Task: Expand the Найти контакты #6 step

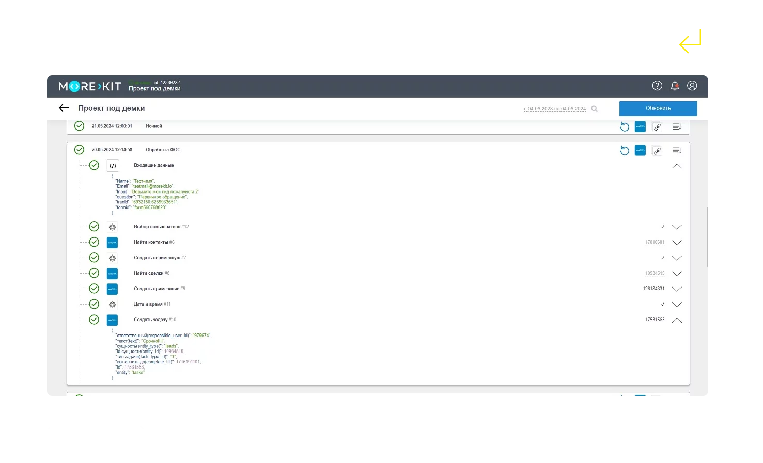Action: click(677, 243)
